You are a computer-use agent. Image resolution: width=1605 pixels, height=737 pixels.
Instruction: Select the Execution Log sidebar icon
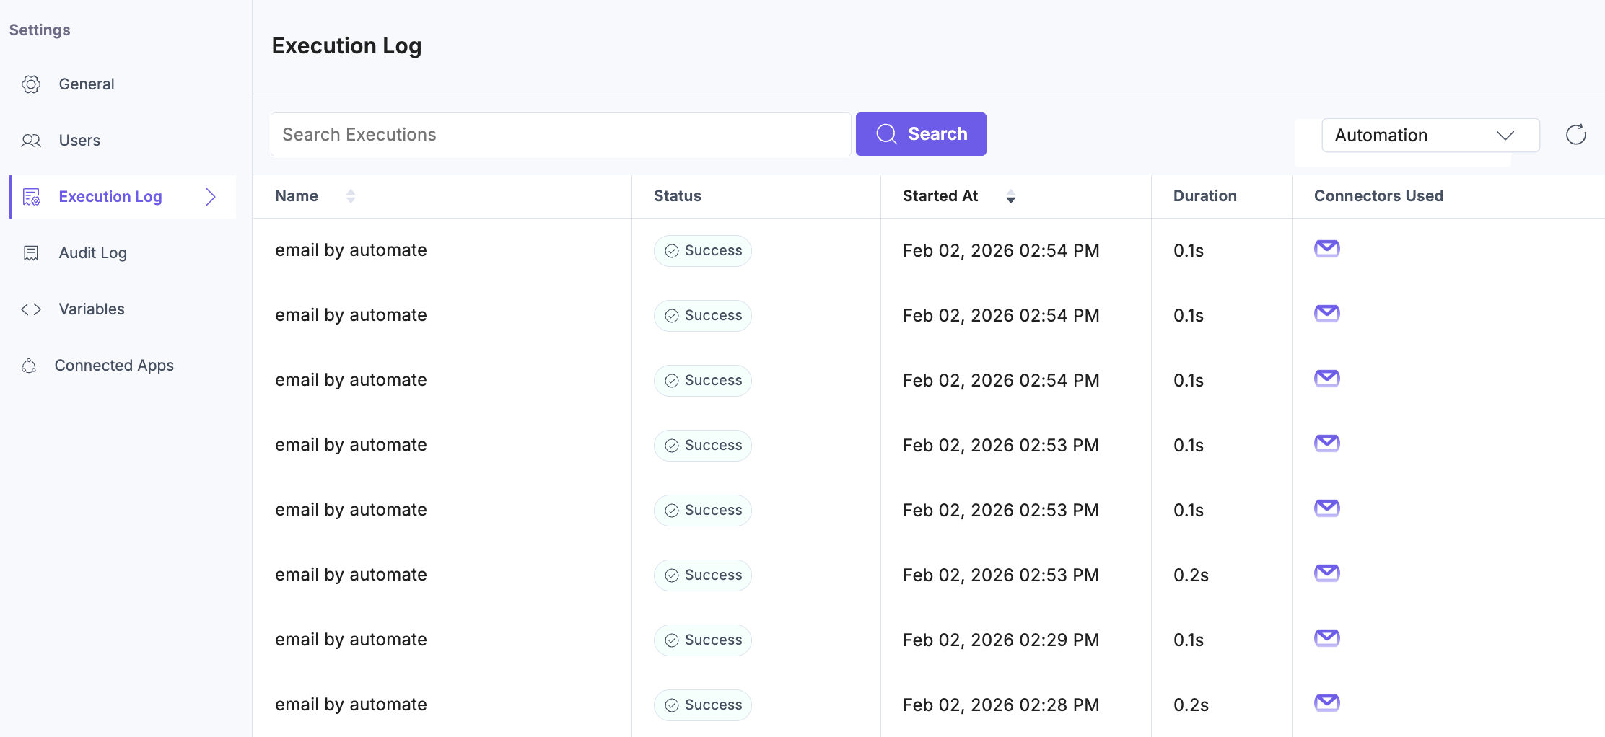(31, 196)
